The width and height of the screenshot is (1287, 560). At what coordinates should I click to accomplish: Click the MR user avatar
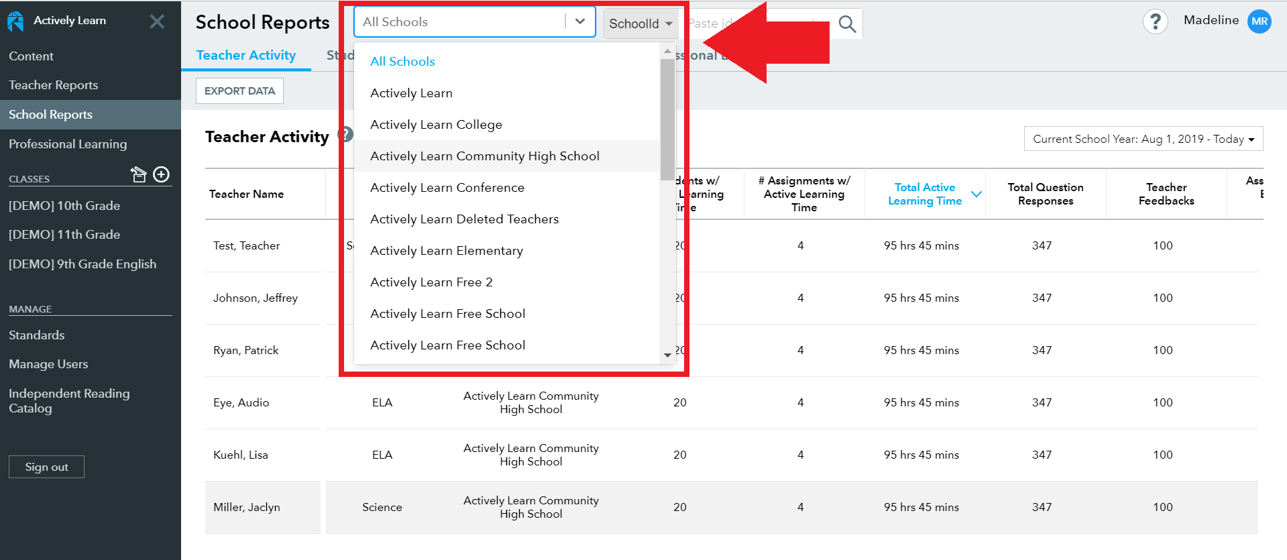tap(1259, 21)
